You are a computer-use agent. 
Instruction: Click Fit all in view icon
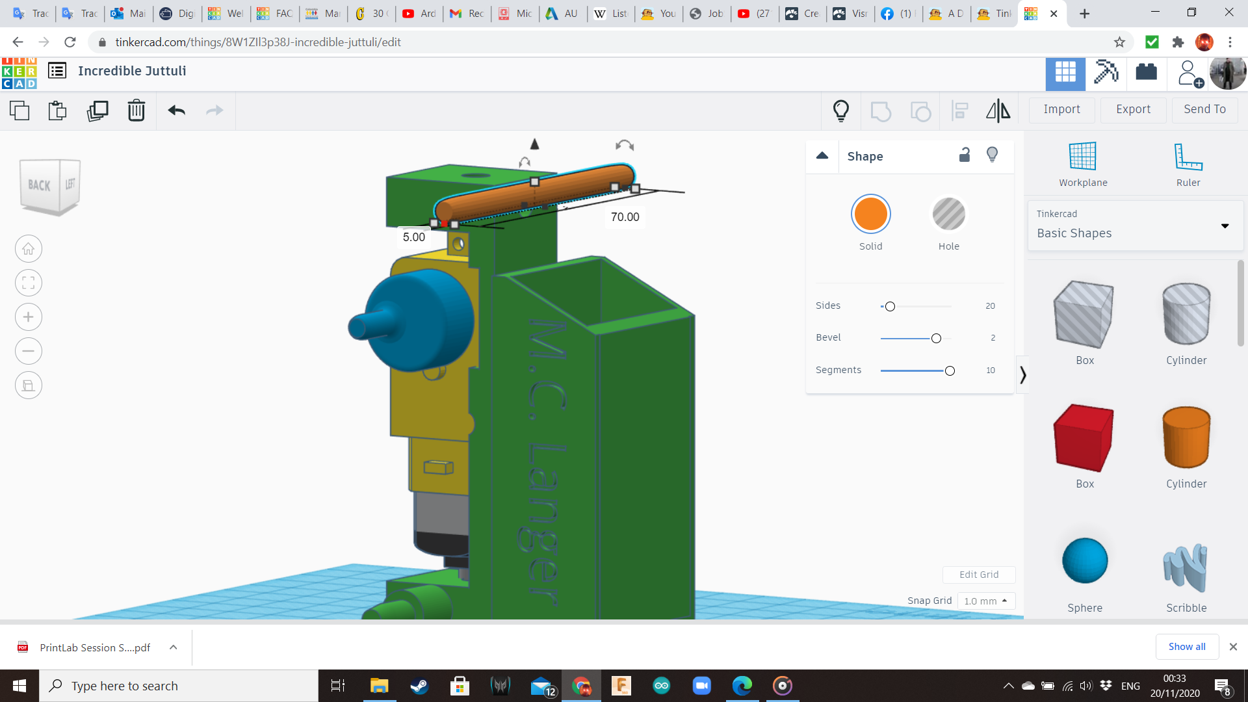[28, 283]
